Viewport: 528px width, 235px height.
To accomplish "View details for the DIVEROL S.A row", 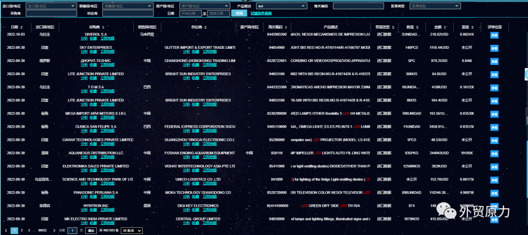I will tap(494, 35).
